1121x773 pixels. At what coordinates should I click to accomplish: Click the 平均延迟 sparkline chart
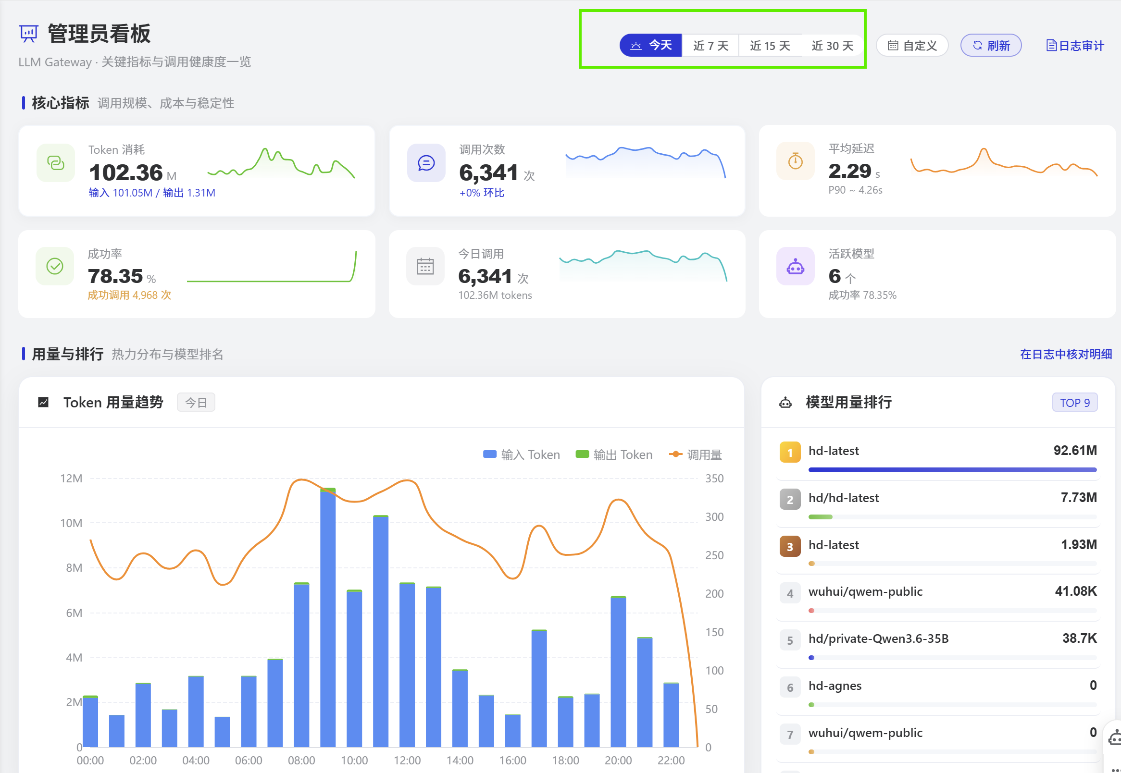1004,161
